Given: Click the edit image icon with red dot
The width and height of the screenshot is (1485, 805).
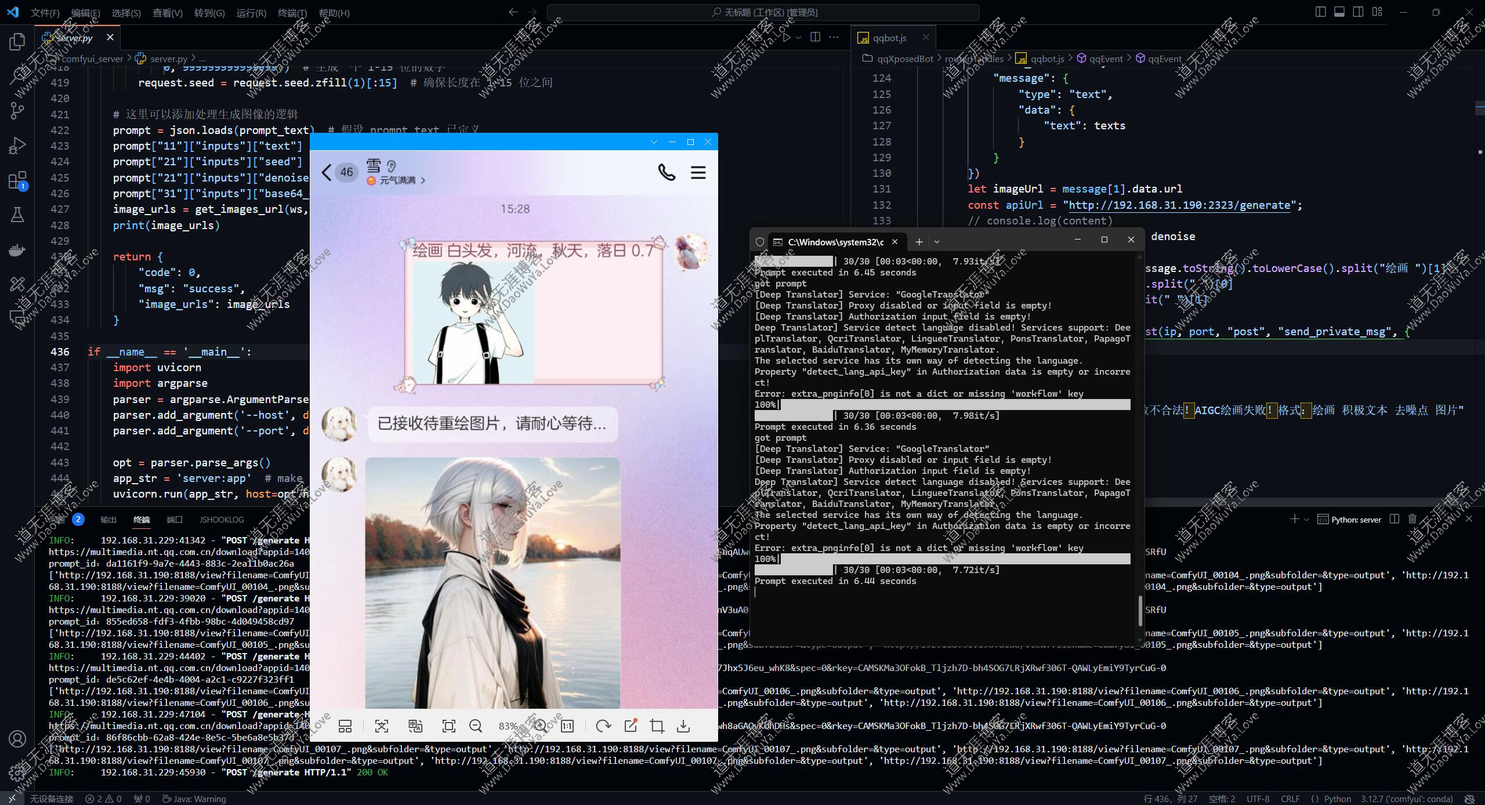Looking at the screenshot, I should 631,726.
